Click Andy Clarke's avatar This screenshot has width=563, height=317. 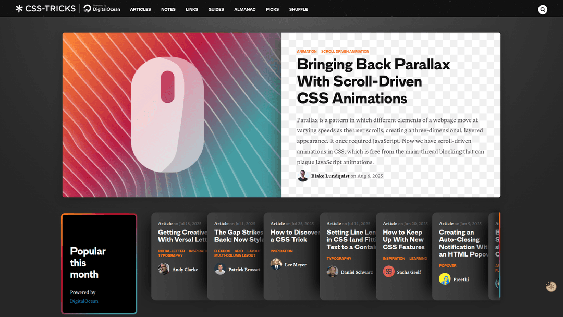(164, 269)
